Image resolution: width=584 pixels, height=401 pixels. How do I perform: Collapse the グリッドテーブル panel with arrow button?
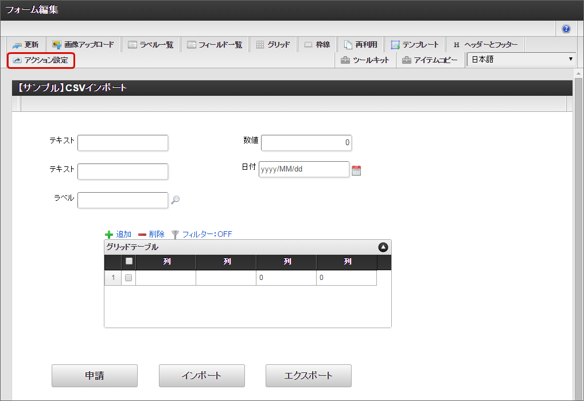pyautogui.click(x=383, y=247)
